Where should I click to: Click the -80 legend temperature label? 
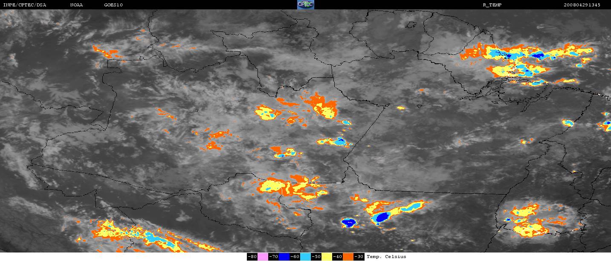[x=252, y=257]
